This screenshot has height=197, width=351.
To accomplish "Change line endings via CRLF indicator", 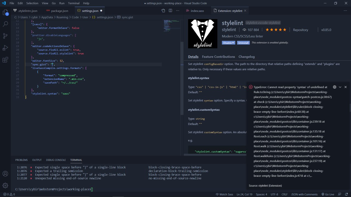I will [284, 194].
